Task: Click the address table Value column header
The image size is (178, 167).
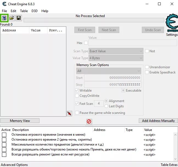Action: (x=159, y=130)
